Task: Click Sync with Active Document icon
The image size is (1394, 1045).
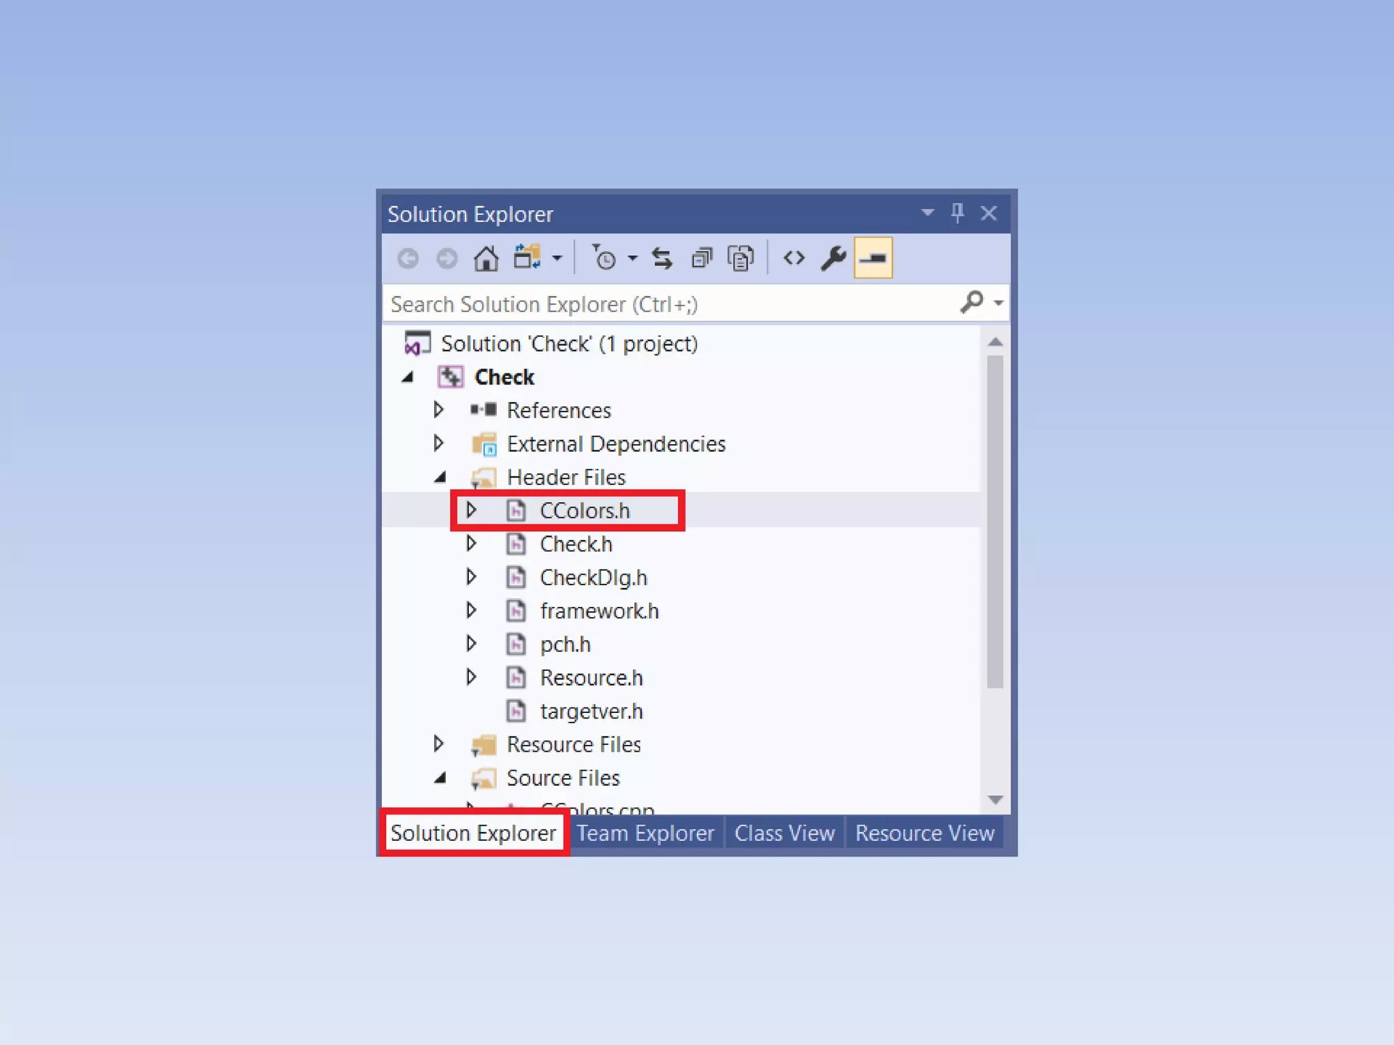Action: click(662, 259)
